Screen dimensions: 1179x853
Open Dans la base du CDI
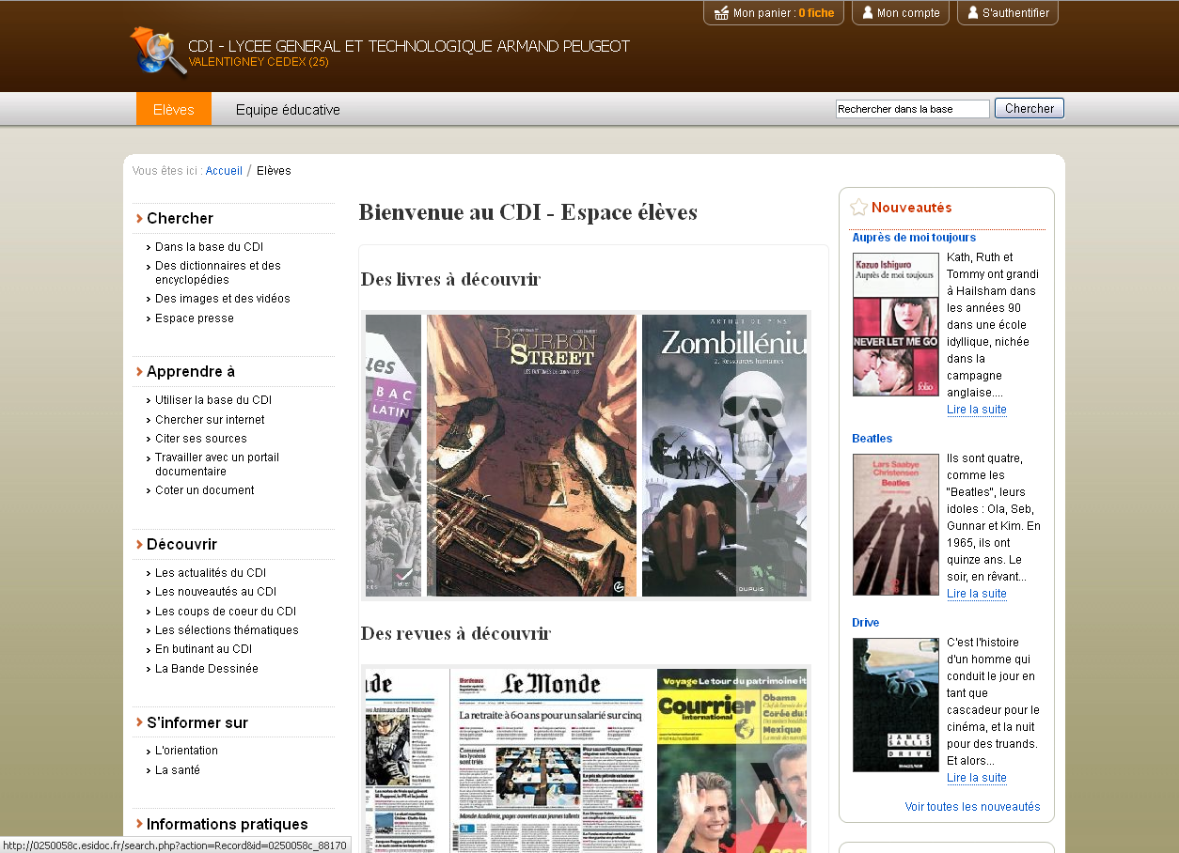tap(209, 247)
